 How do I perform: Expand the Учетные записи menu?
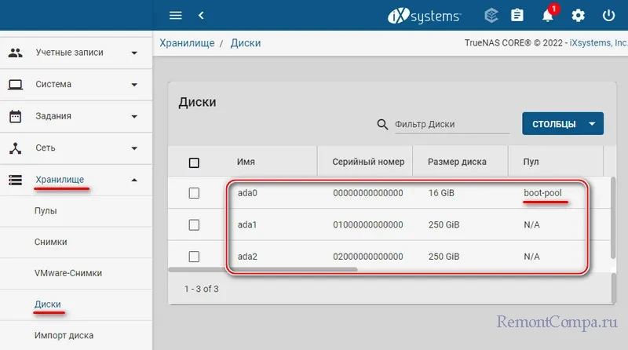coord(76,53)
